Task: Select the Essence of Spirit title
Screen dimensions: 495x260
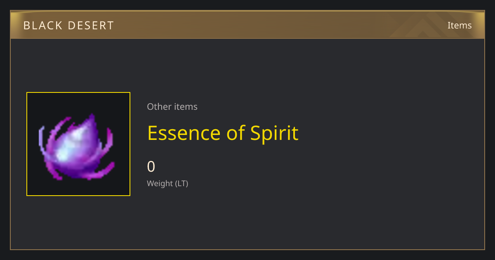Action: point(223,133)
